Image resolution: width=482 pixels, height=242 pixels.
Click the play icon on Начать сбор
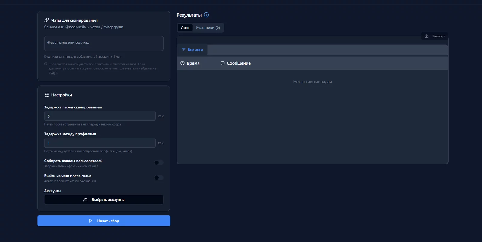(x=91, y=221)
